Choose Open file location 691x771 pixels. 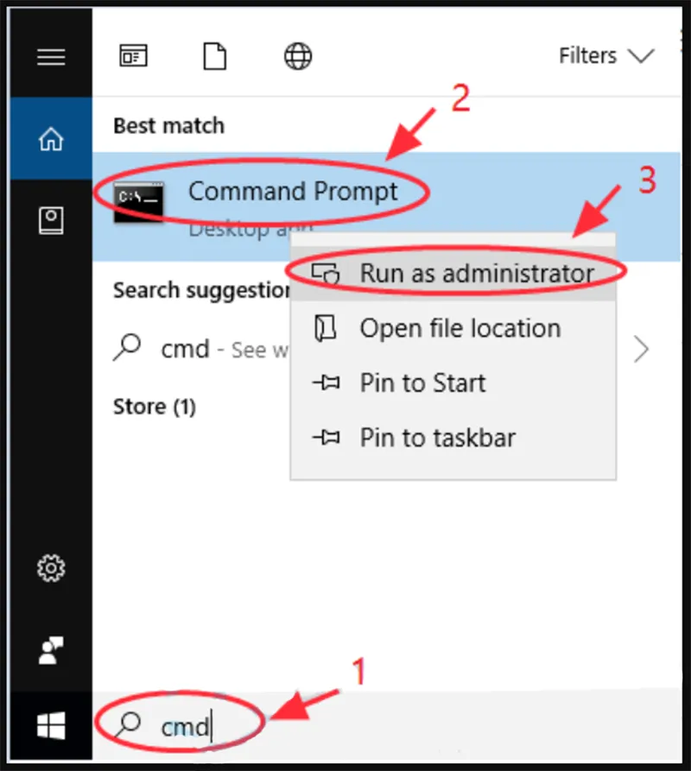coord(460,329)
